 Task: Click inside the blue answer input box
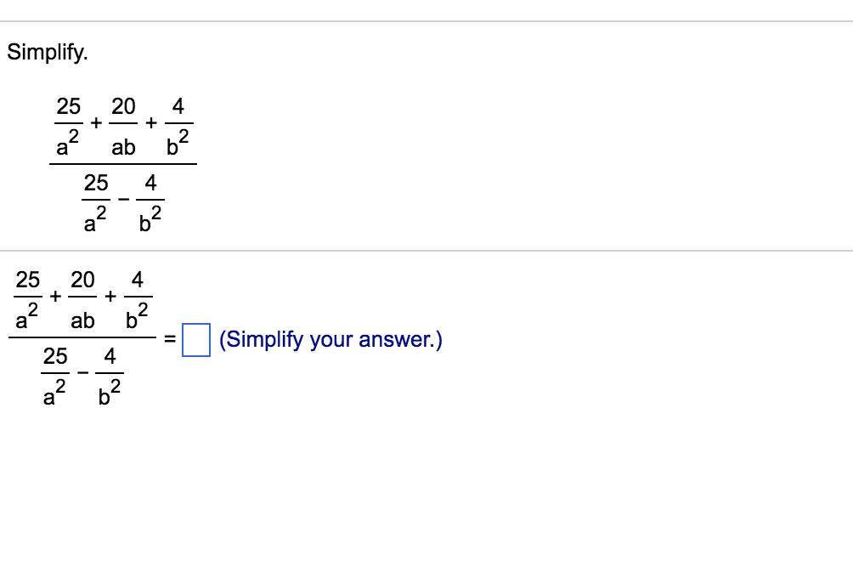197,339
